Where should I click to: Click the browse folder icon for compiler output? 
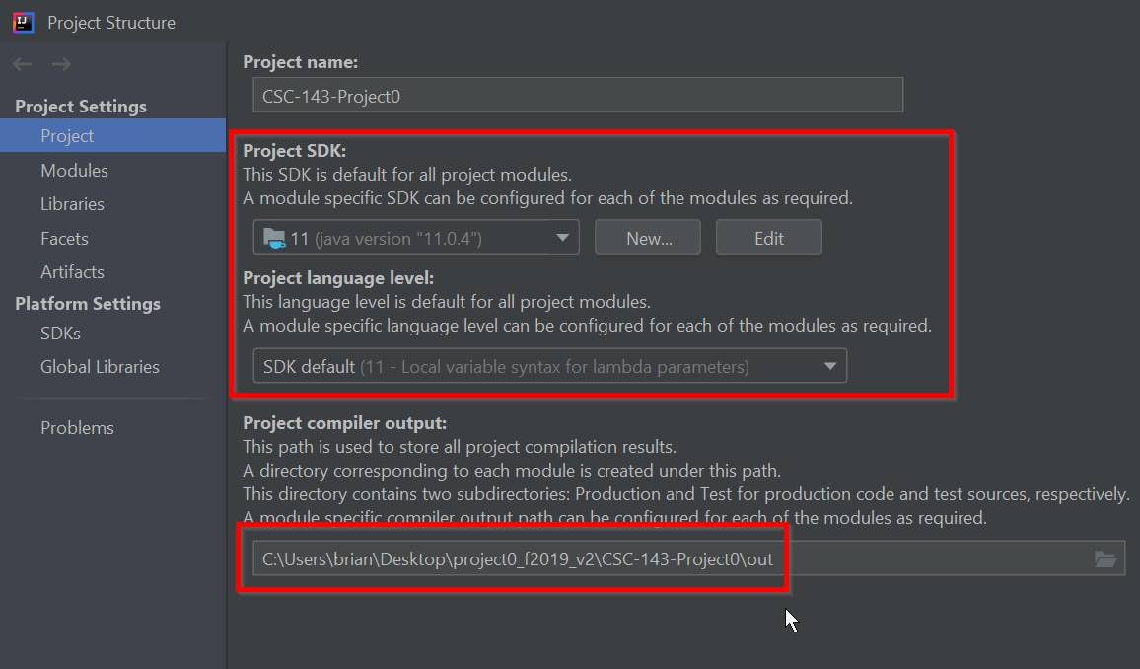(1105, 559)
